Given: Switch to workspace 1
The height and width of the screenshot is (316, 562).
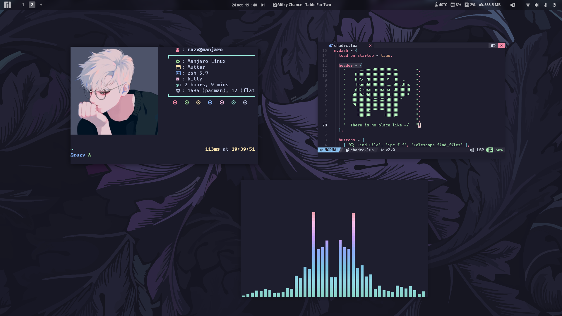Looking at the screenshot, I should [x=23, y=5].
